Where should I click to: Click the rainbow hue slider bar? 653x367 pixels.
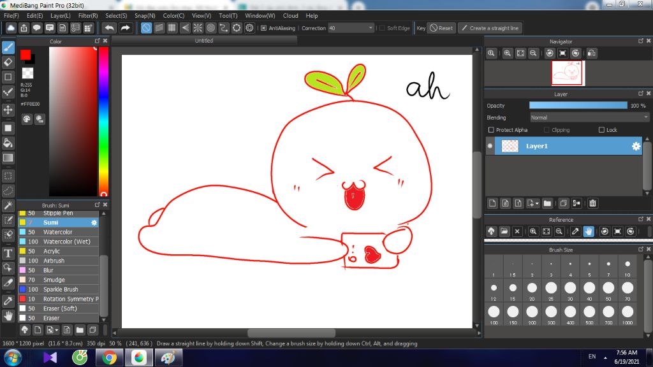tap(103, 121)
